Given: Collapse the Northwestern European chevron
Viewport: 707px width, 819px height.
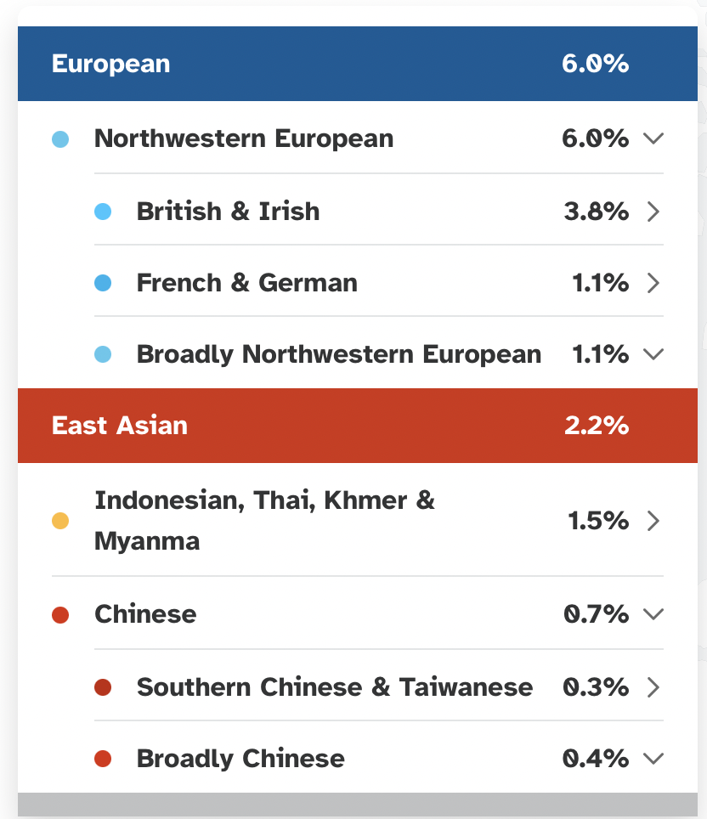Looking at the screenshot, I should point(653,138).
